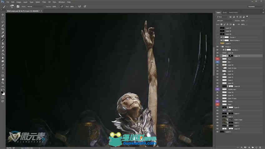Select the Eraser tool
Viewport: 265px width, 149px height.
pyautogui.click(x=3, y=51)
